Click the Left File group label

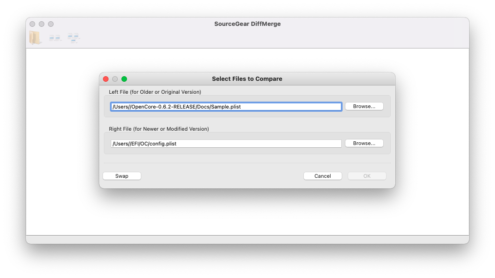(155, 92)
